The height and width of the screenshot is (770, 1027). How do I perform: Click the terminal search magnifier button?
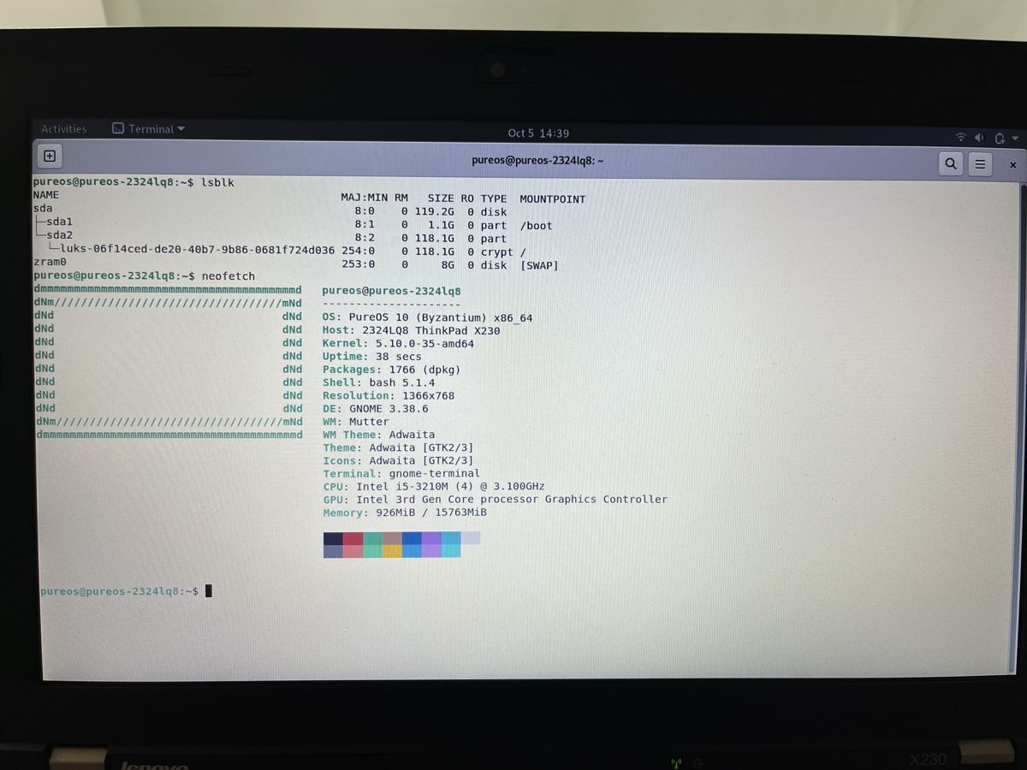(x=951, y=163)
